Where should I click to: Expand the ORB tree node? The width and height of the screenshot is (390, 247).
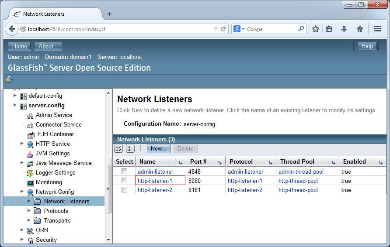pos(22,230)
